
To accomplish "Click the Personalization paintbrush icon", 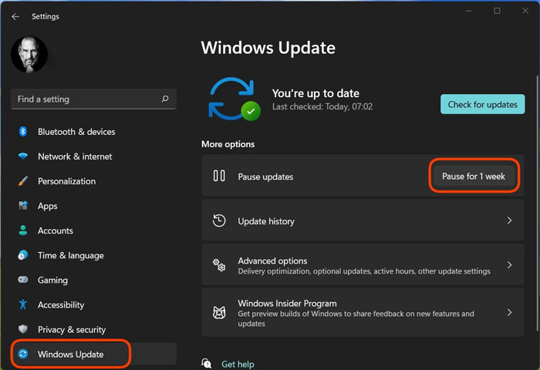I will pyautogui.click(x=23, y=181).
